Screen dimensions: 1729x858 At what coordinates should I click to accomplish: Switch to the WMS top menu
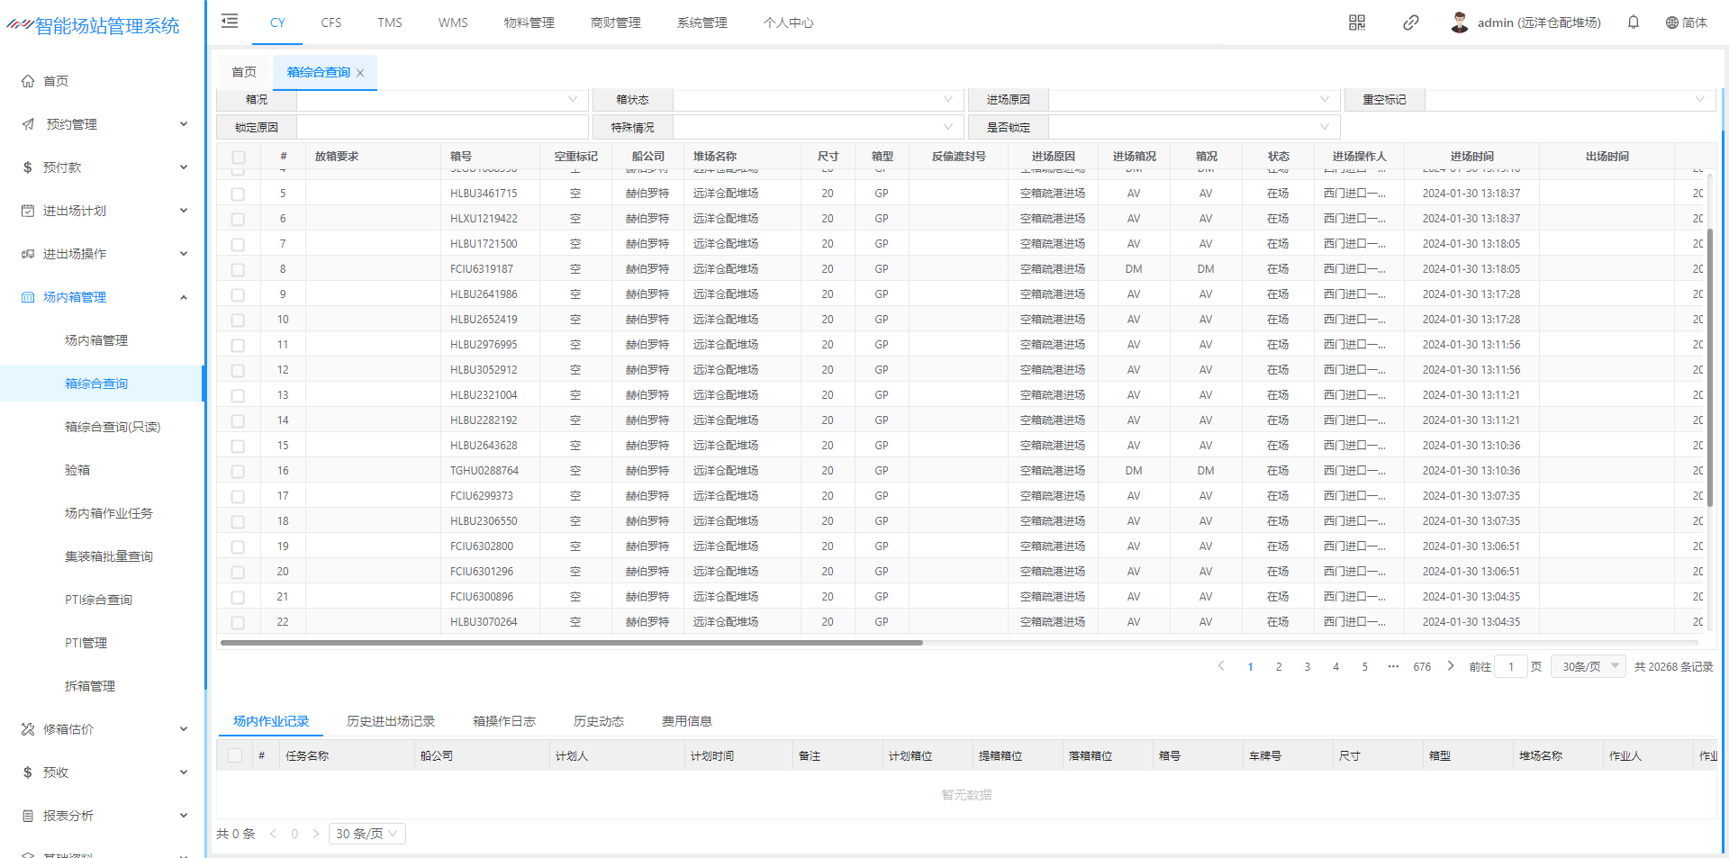click(x=452, y=23)
